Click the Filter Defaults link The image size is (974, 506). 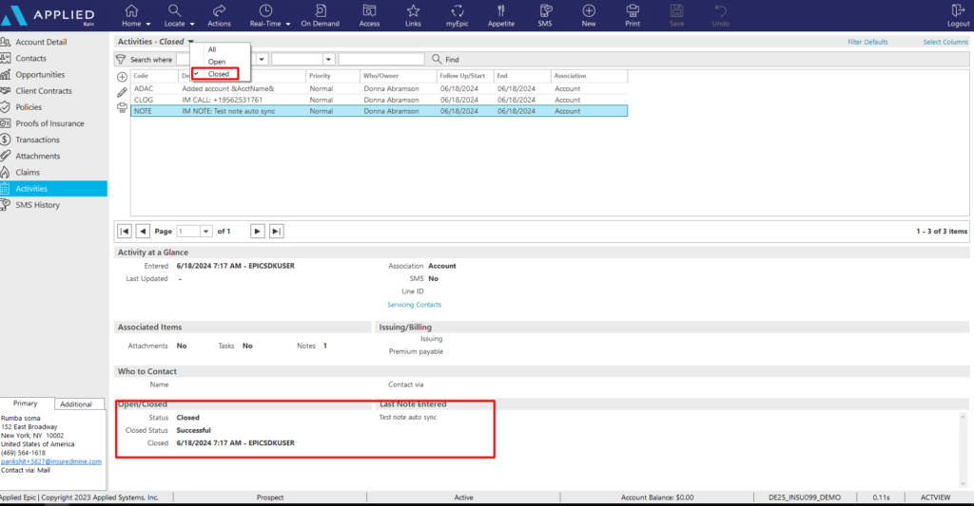click(x=867, y=42)
